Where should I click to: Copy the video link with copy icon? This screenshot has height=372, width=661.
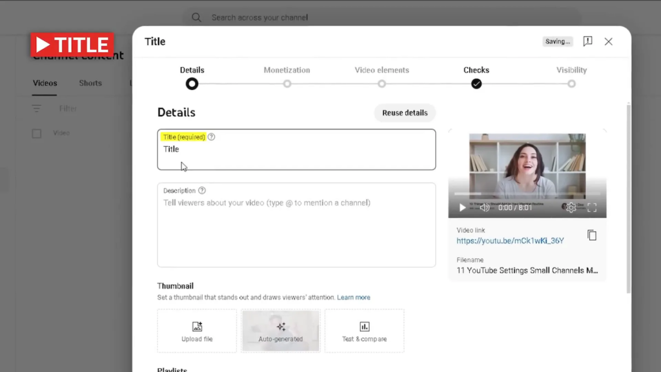click(591, 235)
